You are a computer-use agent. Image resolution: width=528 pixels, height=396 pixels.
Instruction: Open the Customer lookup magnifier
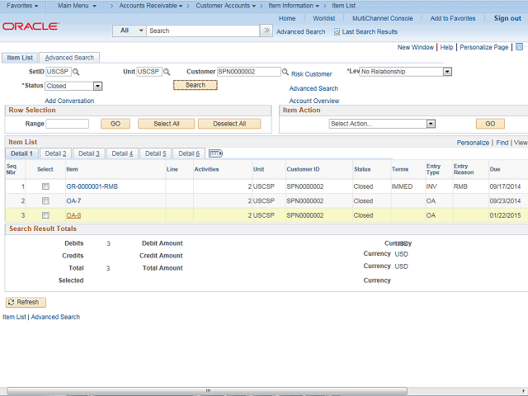(x=285, y=73)
